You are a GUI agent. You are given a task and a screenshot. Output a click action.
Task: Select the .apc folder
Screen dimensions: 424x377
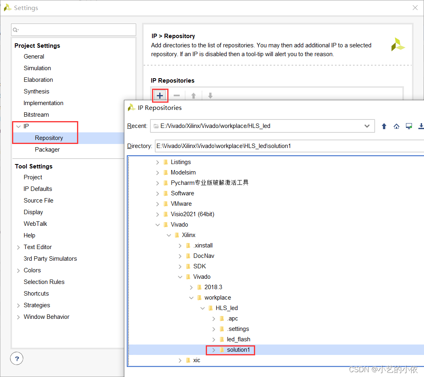pyautogui.click(x=232, y=318)
